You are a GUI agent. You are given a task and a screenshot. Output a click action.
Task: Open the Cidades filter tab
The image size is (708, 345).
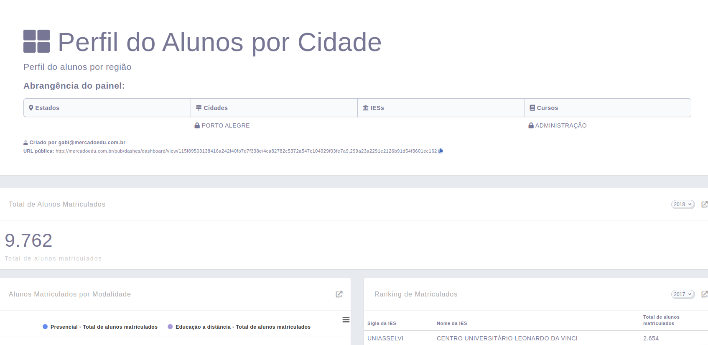pyautogui.click(x=274, y=108)
